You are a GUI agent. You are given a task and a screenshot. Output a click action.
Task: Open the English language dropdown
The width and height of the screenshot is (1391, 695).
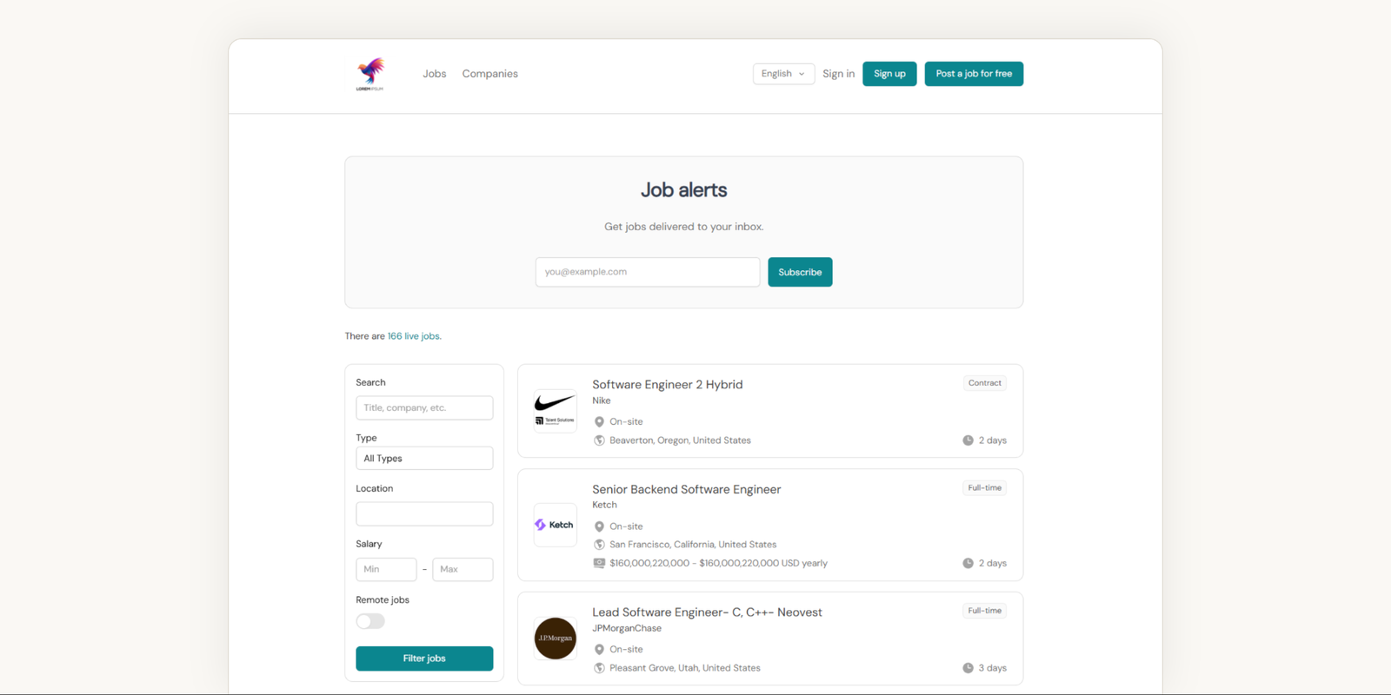click(782, 74)
